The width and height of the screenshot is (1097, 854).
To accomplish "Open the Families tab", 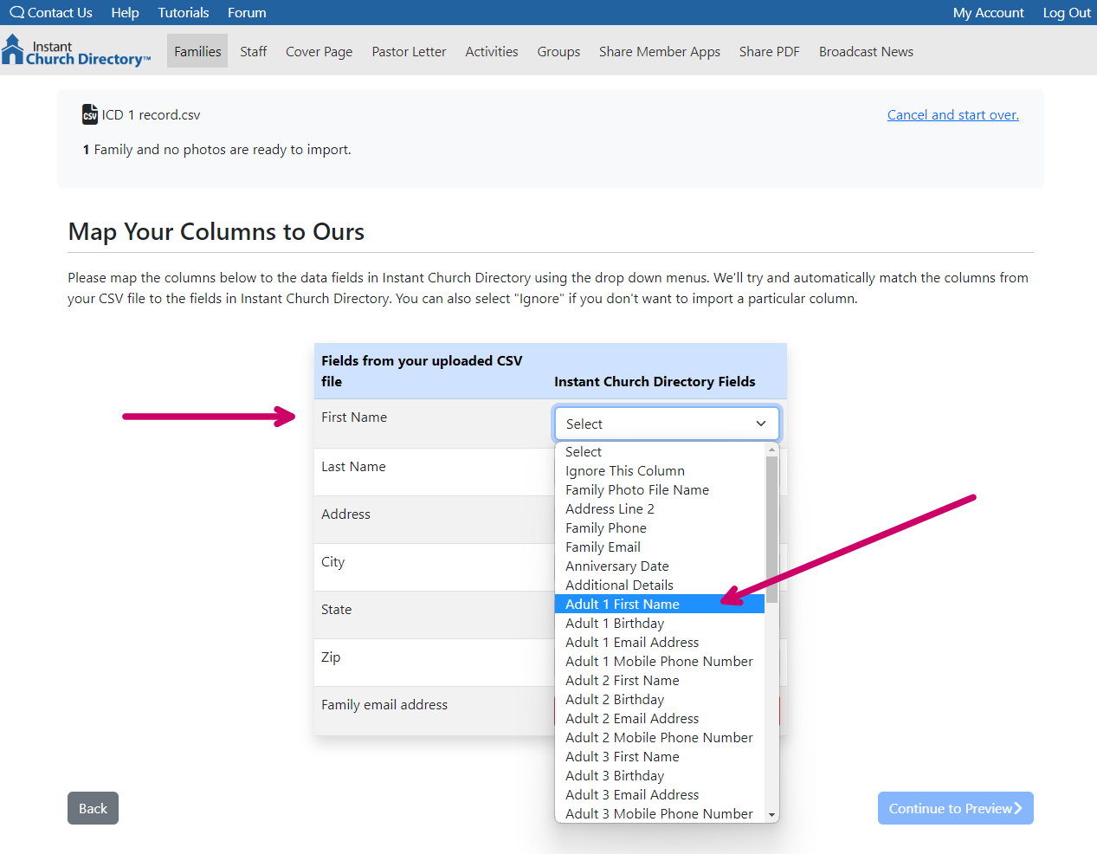I will coord(197,51).
